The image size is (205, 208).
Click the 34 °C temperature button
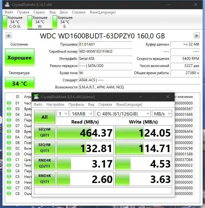[x=20, y=83]
